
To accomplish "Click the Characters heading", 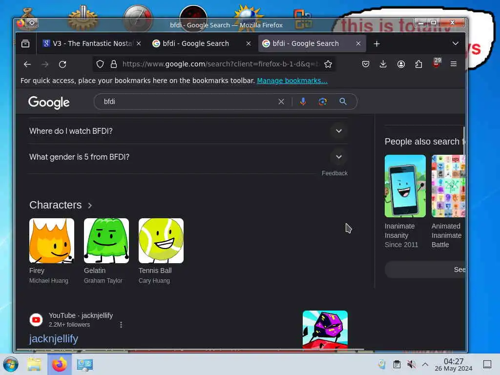I will click(x=56, y=205).
